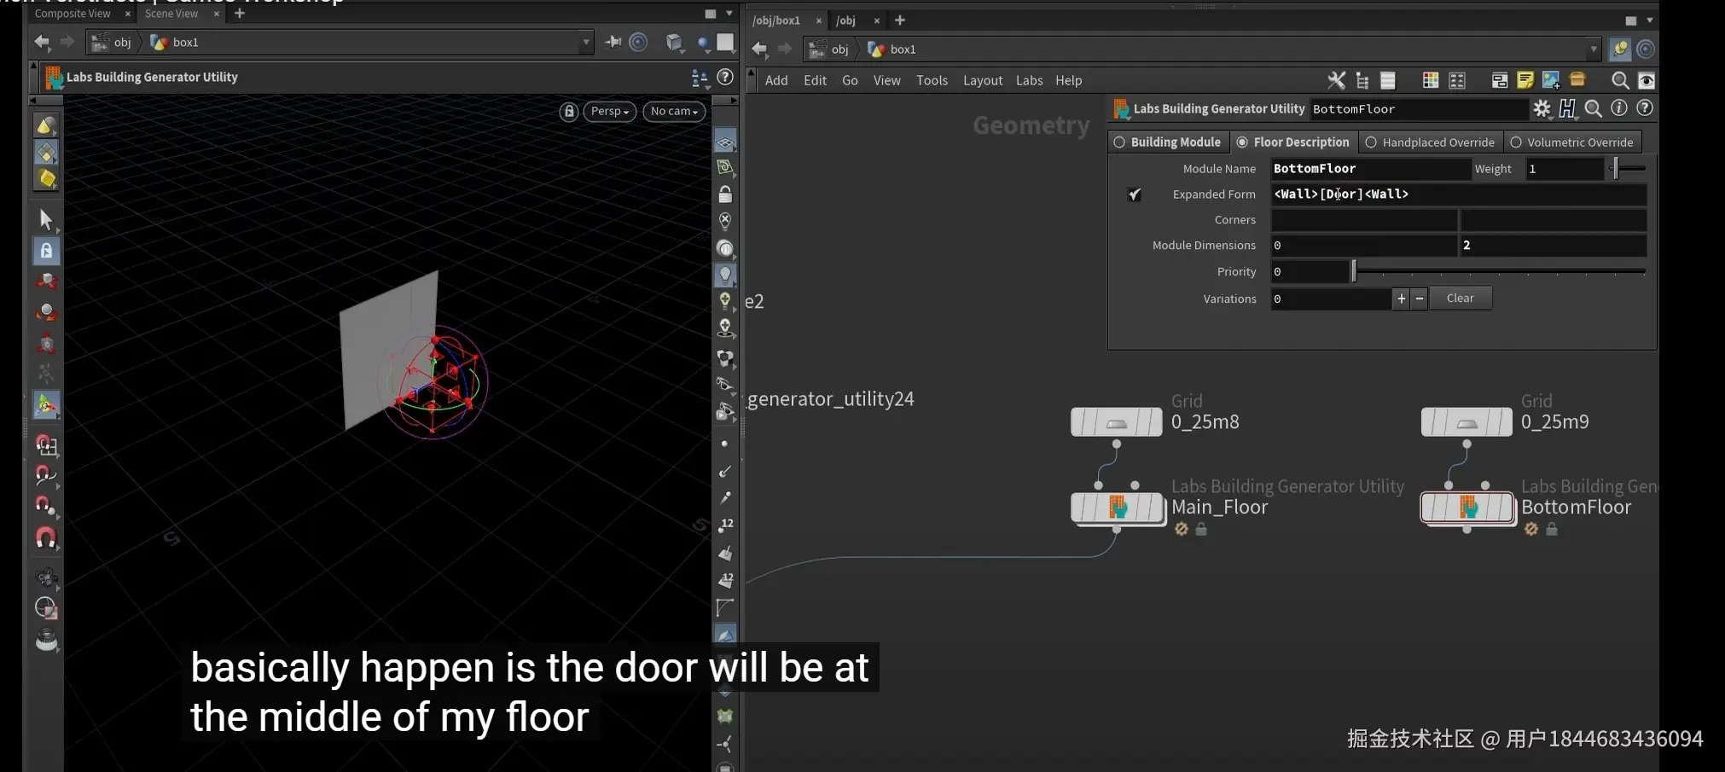
Task: Open the Composite View pane options arrow
Action: [x=729, y=14]
